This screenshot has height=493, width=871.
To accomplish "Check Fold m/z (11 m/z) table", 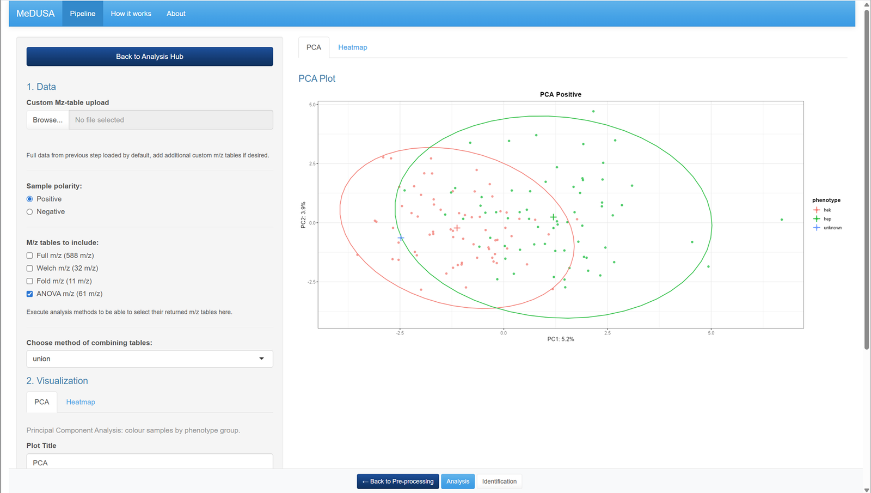I will [30, 281].
